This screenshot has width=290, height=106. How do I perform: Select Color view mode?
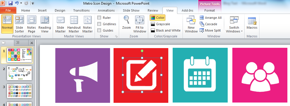(x=158, y=18)
